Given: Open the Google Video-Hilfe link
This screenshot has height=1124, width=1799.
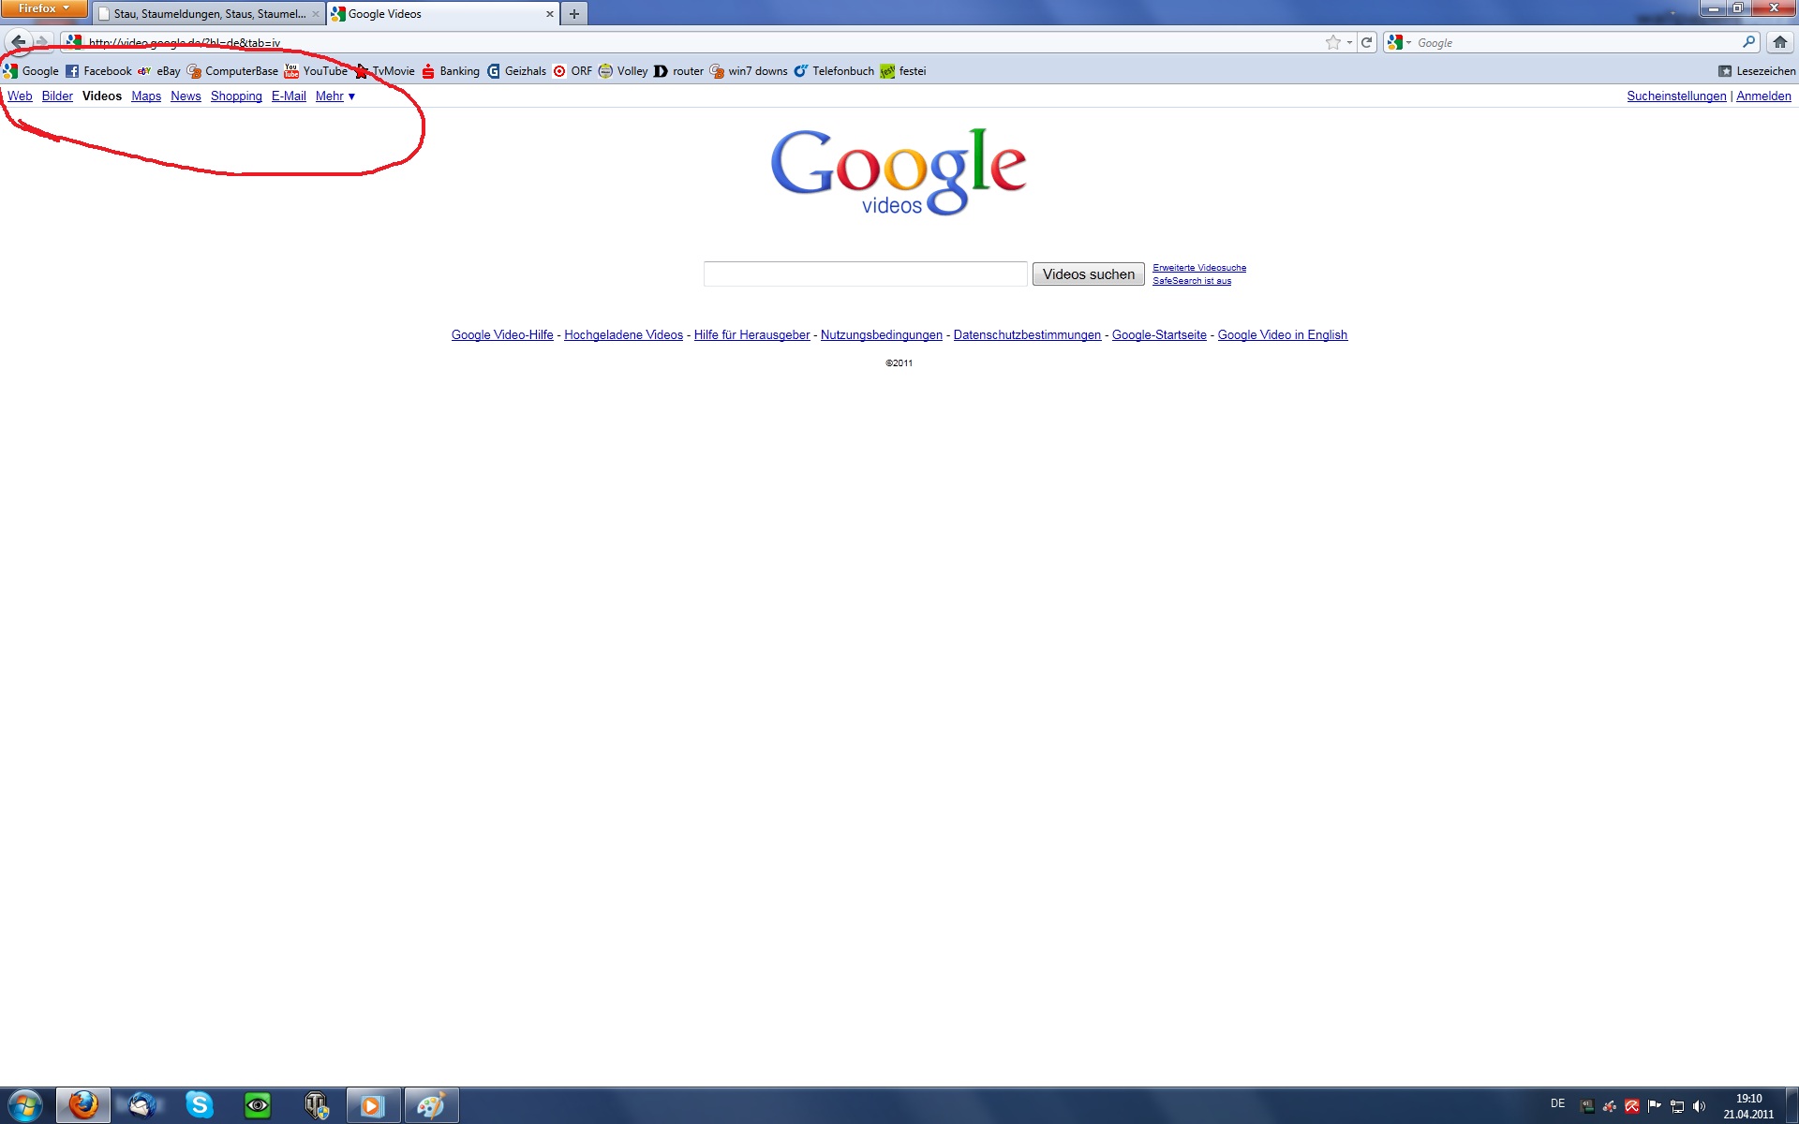Looking at the screenshot, I should point(502,335).
